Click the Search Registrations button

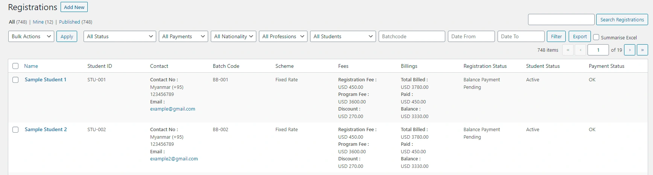click(x=622, y=19)
